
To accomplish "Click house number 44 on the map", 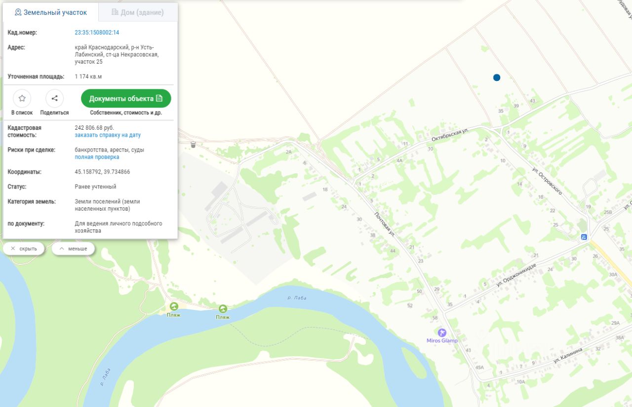I will pyautogui.click(x=393, y=251).
